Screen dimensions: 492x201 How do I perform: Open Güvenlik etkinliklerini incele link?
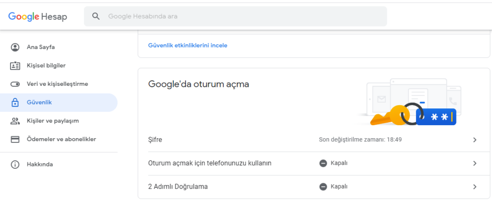(x=188, y=46)
